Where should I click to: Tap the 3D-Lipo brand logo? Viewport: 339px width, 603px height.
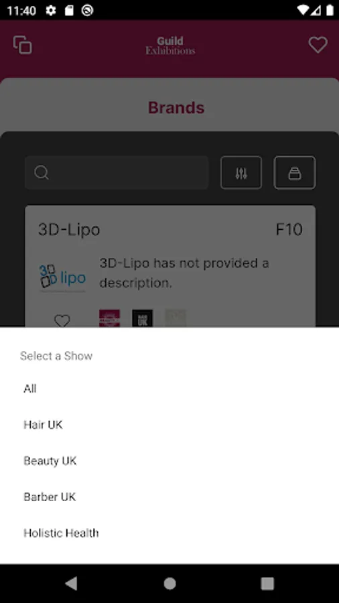[x=62, y=277]
